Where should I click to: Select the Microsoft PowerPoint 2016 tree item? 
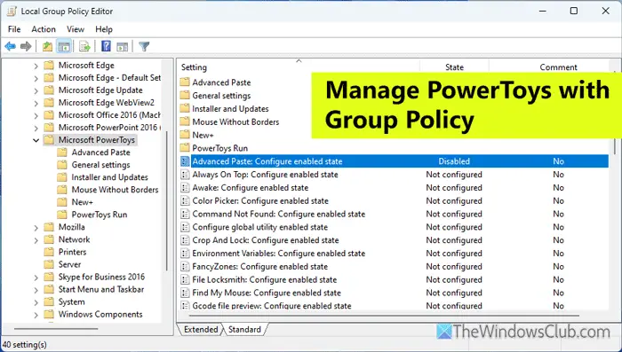pos(109,128)
